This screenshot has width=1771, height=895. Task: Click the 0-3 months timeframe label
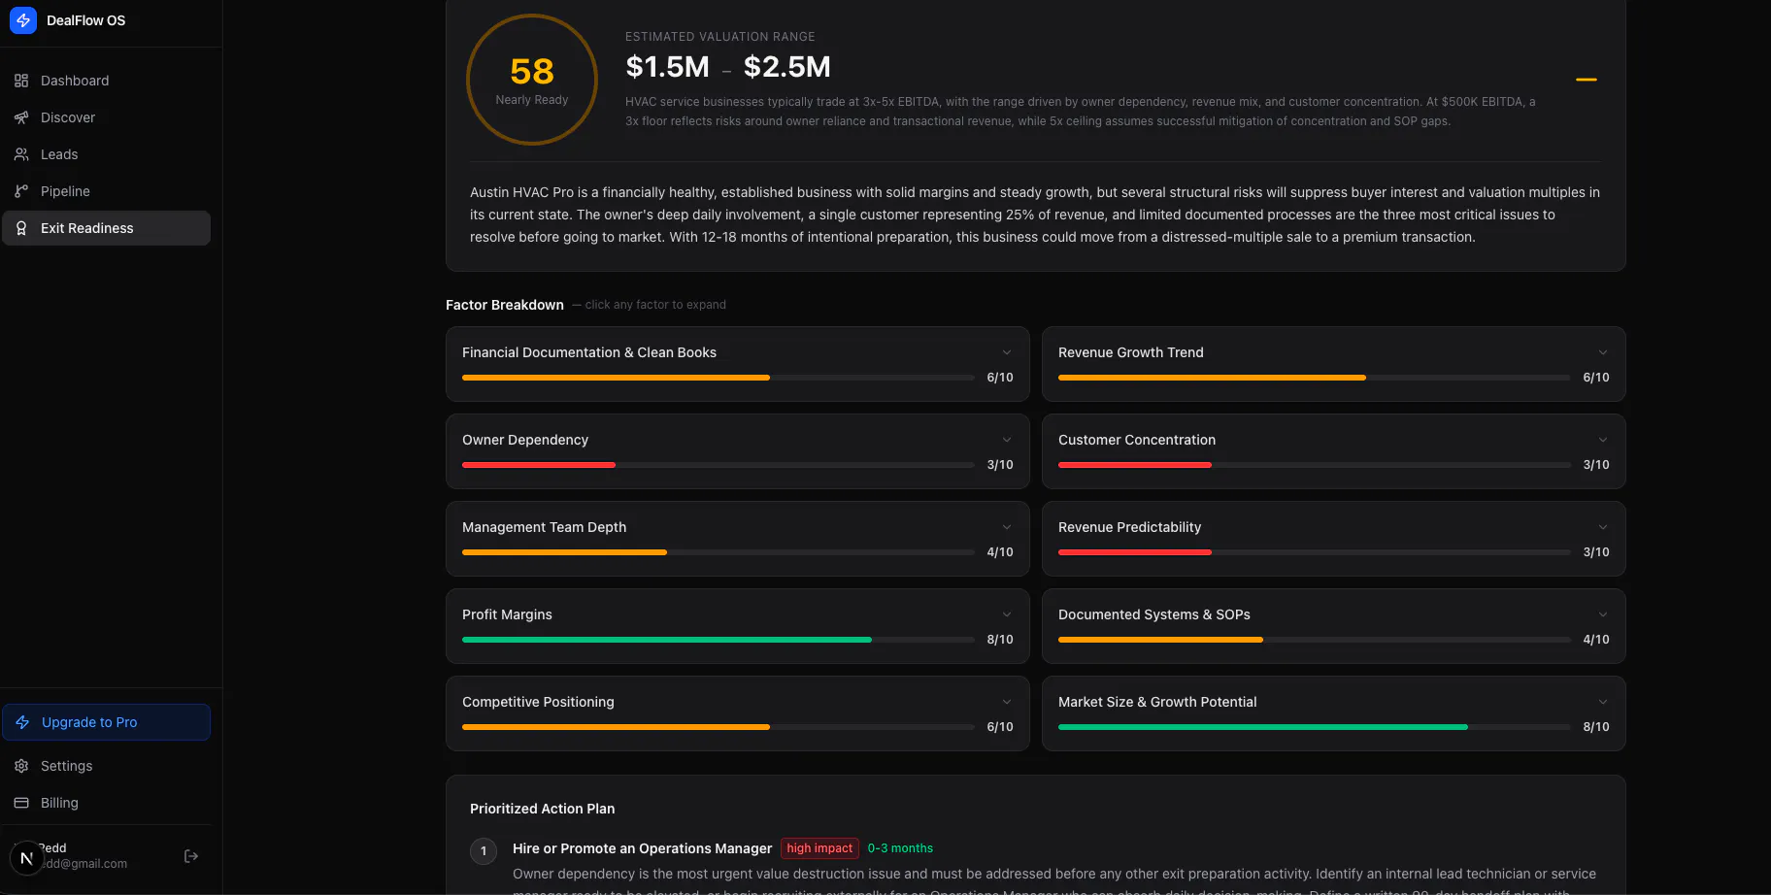pos(900,848)
